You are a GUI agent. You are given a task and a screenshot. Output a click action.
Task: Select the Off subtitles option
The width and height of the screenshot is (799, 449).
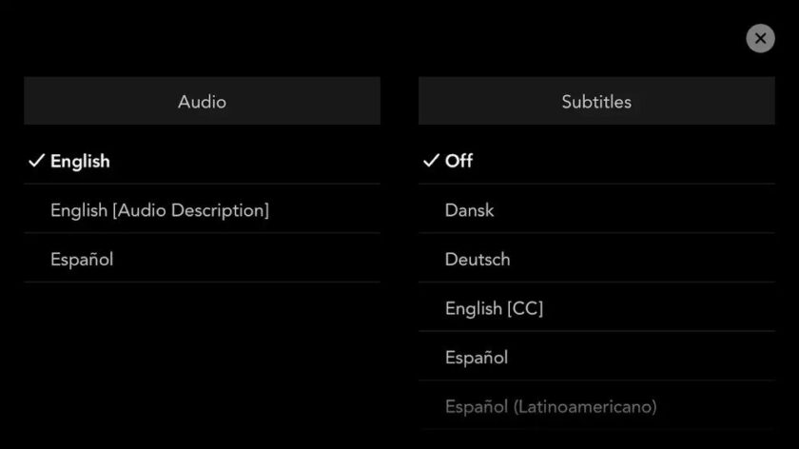[x=458, y=161]
